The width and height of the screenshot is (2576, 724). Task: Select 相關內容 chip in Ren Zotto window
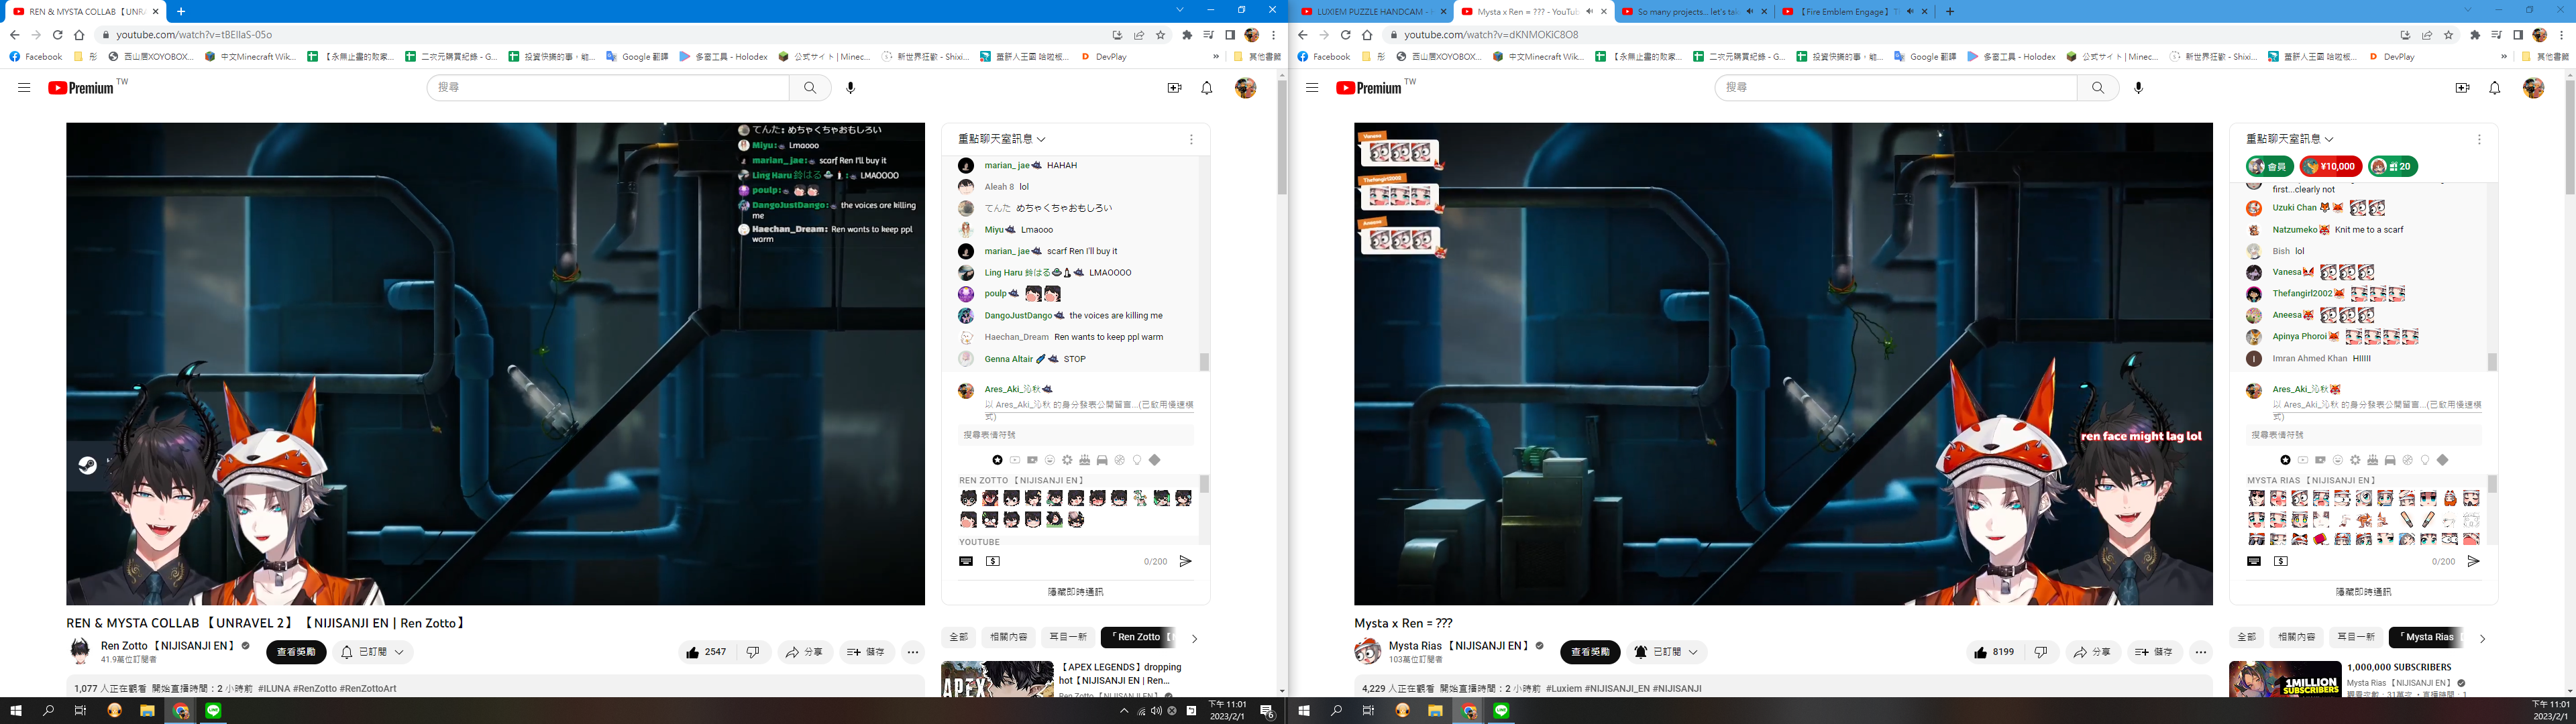[1008, 637]
